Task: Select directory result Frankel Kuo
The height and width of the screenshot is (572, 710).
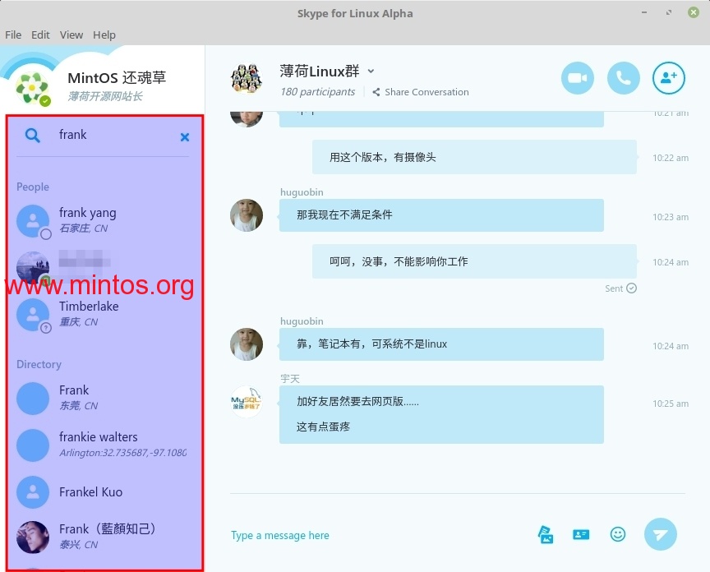Action: 104,491
